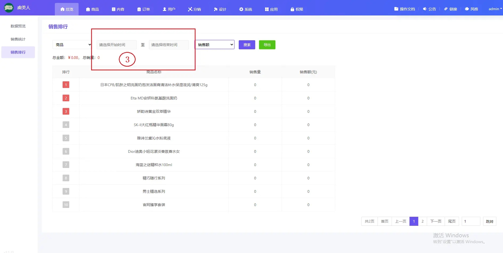
Task: Open the admin account dropdown
Action: tap(495, 9)
